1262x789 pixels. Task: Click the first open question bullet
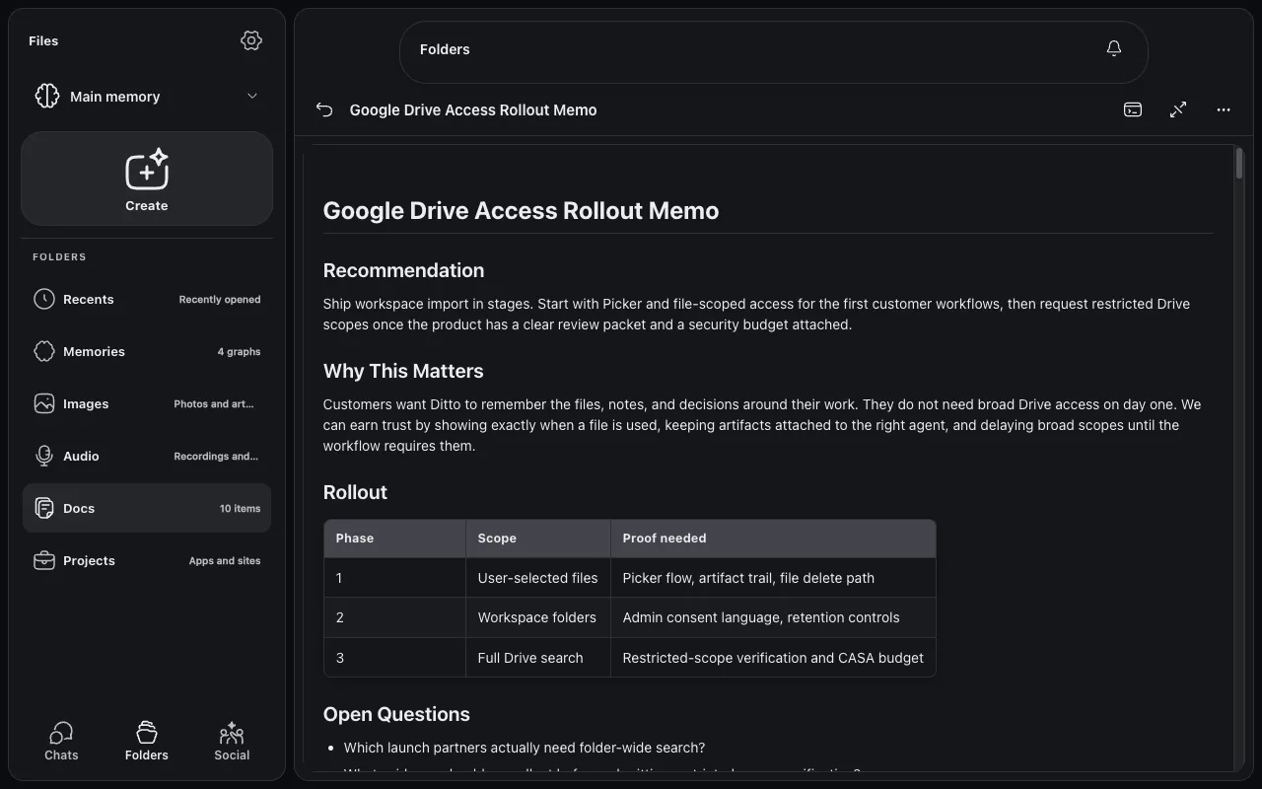point(525,748)
